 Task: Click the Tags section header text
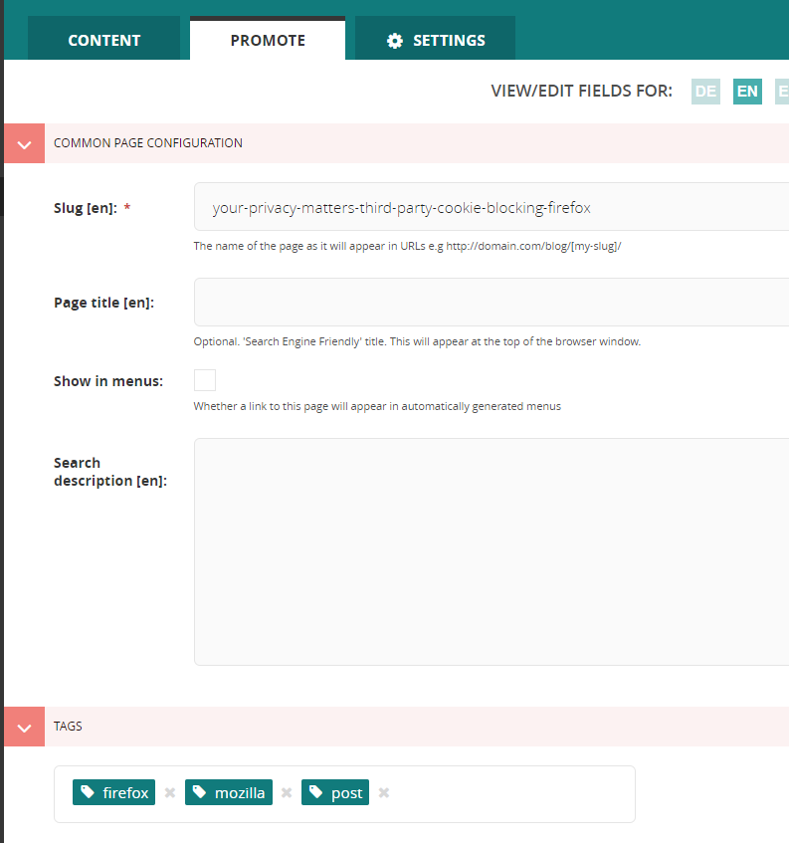[68, 727]
